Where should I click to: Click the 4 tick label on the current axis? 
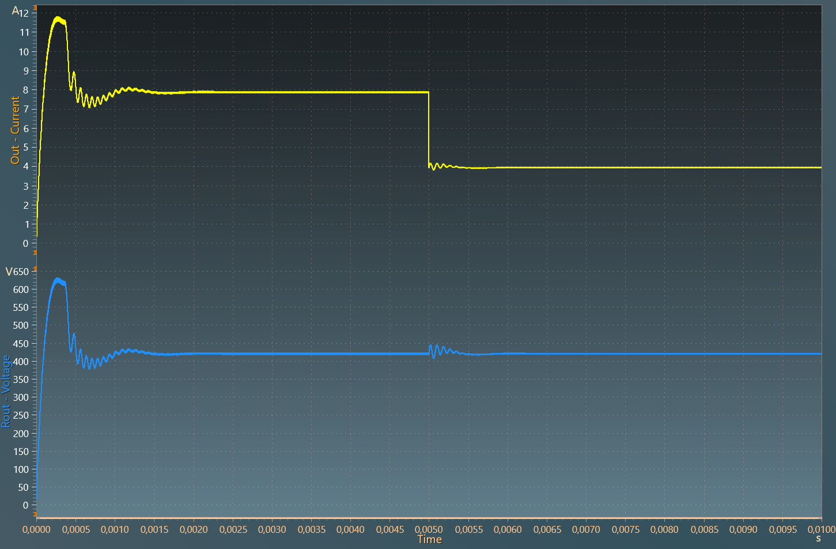click(25, 167)
